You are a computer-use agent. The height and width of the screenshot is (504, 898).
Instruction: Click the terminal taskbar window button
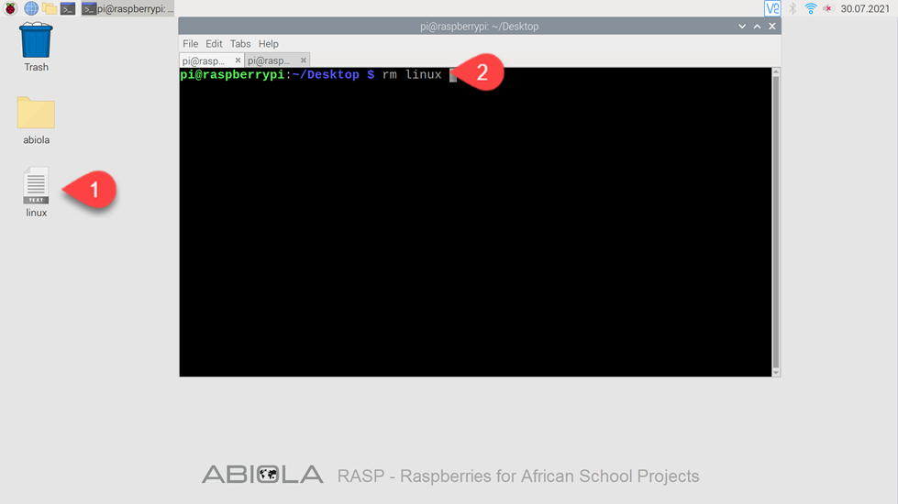click(x=127, y=8)
